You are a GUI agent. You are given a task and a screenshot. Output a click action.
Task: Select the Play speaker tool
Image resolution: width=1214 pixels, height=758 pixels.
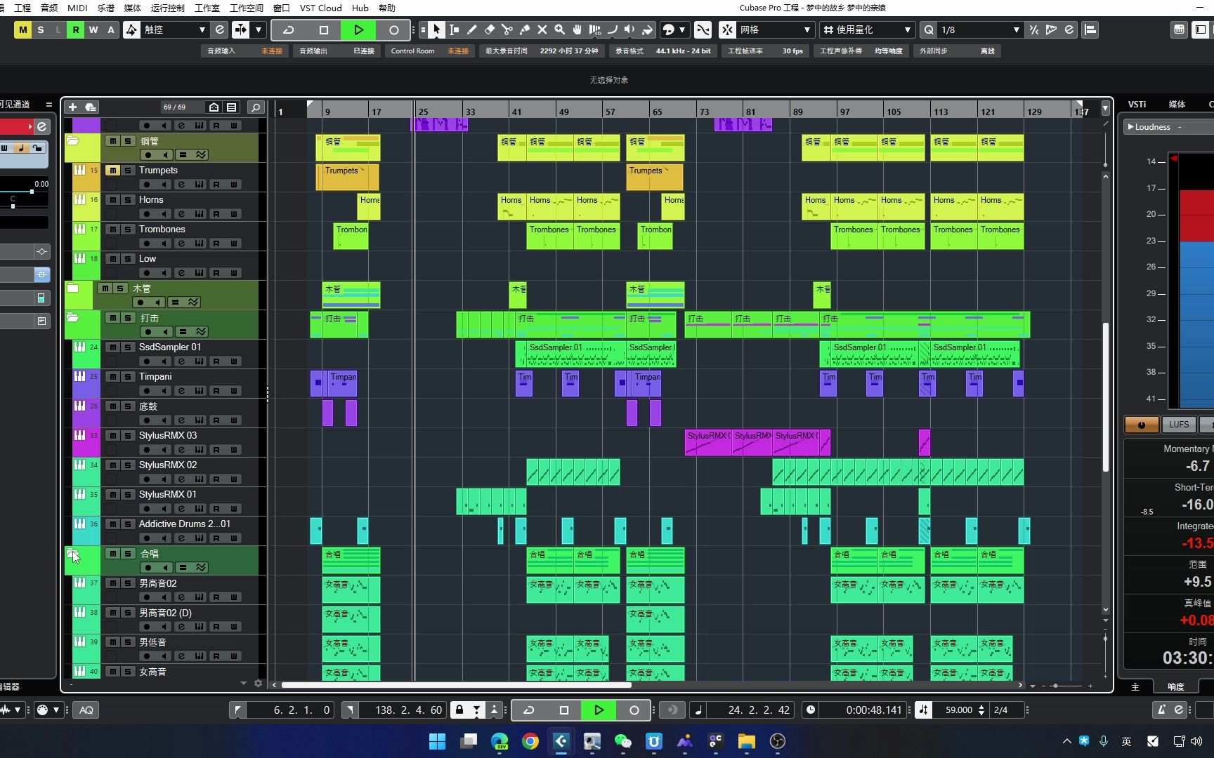point(630,29)
